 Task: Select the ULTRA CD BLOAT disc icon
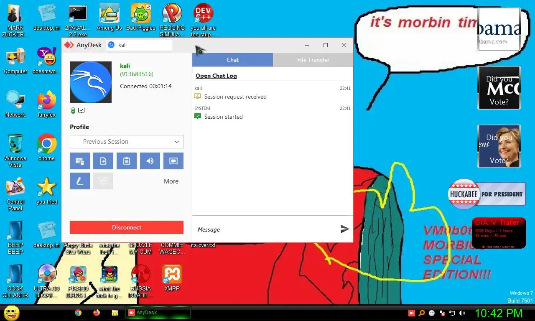point(46,281)
